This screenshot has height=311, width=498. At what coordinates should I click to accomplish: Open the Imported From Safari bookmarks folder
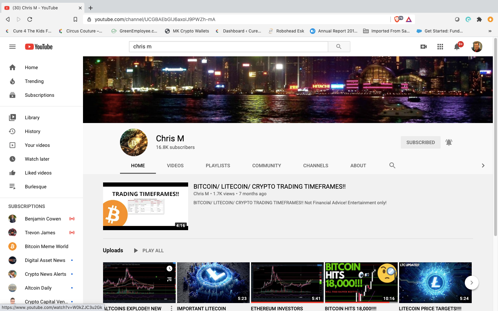click(x=386, y=31)
